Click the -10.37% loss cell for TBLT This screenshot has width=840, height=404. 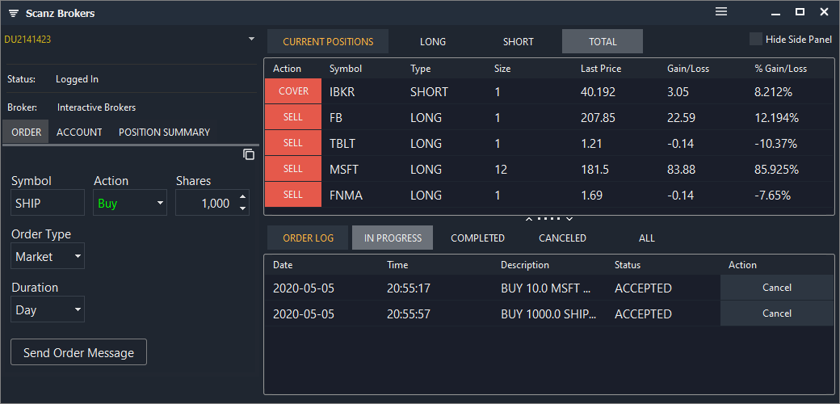coord(775,144)
